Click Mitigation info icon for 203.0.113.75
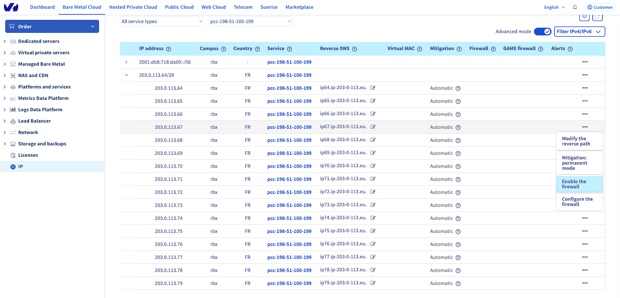This screenshot has height=298, width=620. pyautogui.click(x=458, y=231)
